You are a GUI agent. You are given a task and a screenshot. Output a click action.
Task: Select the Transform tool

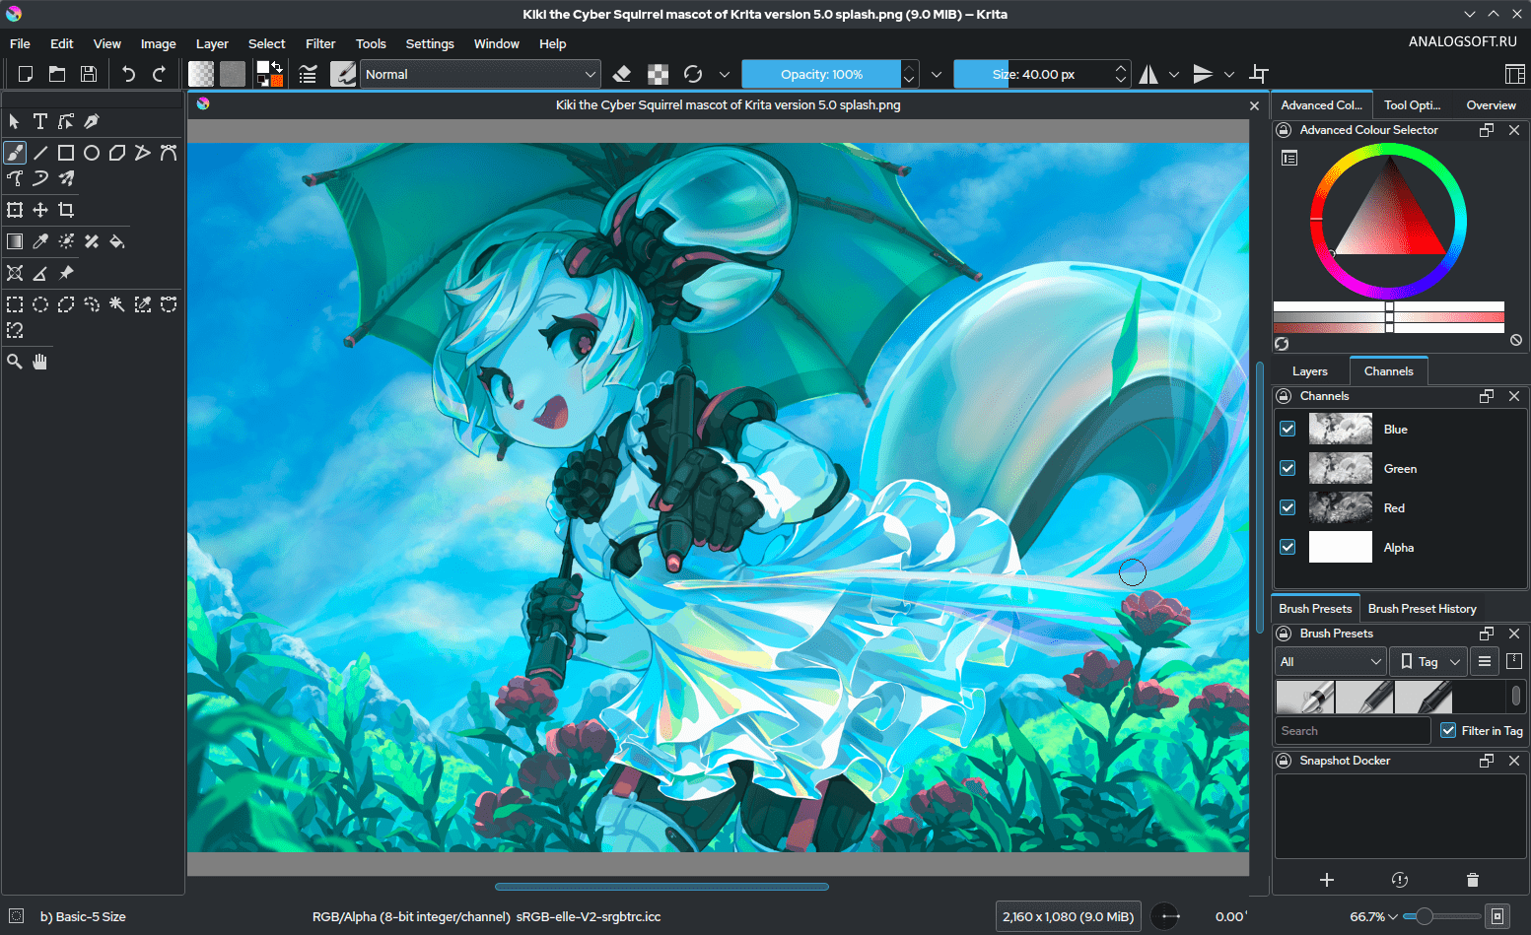pyautogui.click(x=14, y=209)
